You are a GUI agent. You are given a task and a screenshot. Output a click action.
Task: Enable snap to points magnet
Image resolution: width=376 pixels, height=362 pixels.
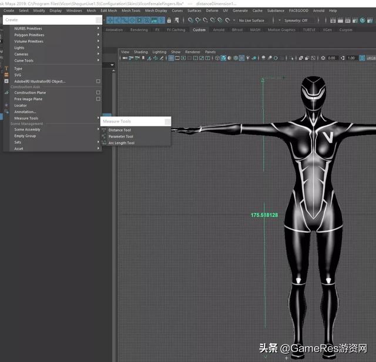(205, 21)
